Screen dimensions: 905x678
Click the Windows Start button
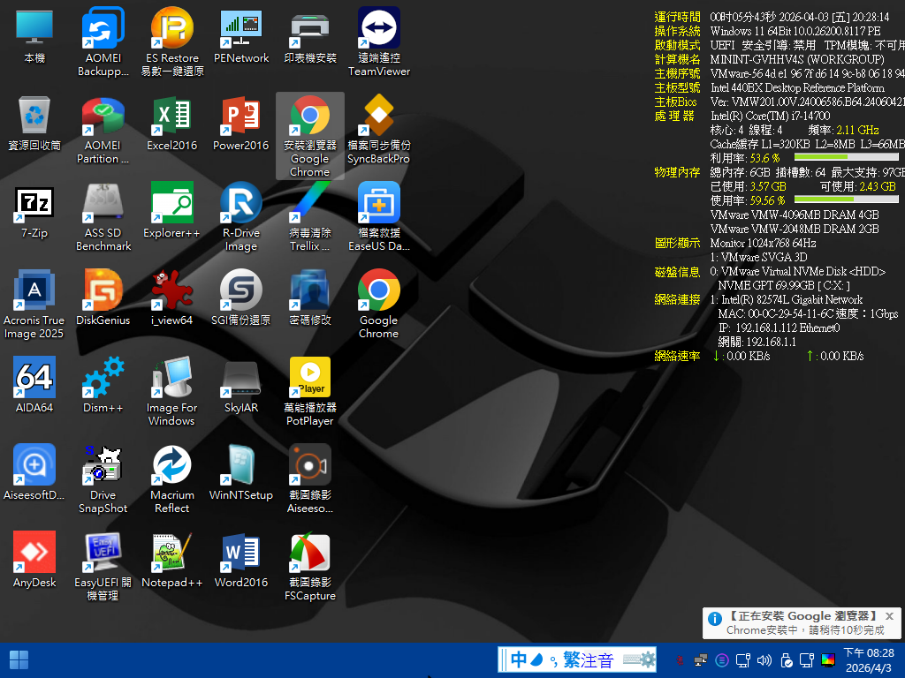pyautogui.click(x=19, y=659)
